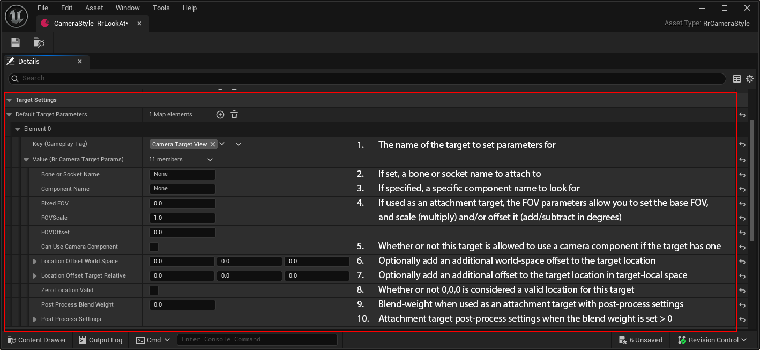Image resolution: width=760 pixels, height=350 pixels.
Task: Open the property matrix table view icon
Action: tap(737, 79)
